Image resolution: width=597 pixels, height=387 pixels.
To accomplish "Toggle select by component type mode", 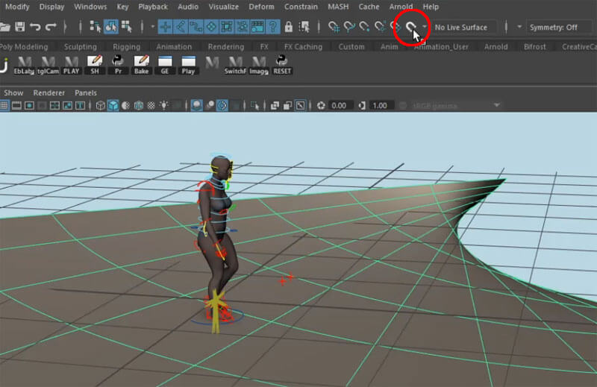I will click(x=126, y=27).
